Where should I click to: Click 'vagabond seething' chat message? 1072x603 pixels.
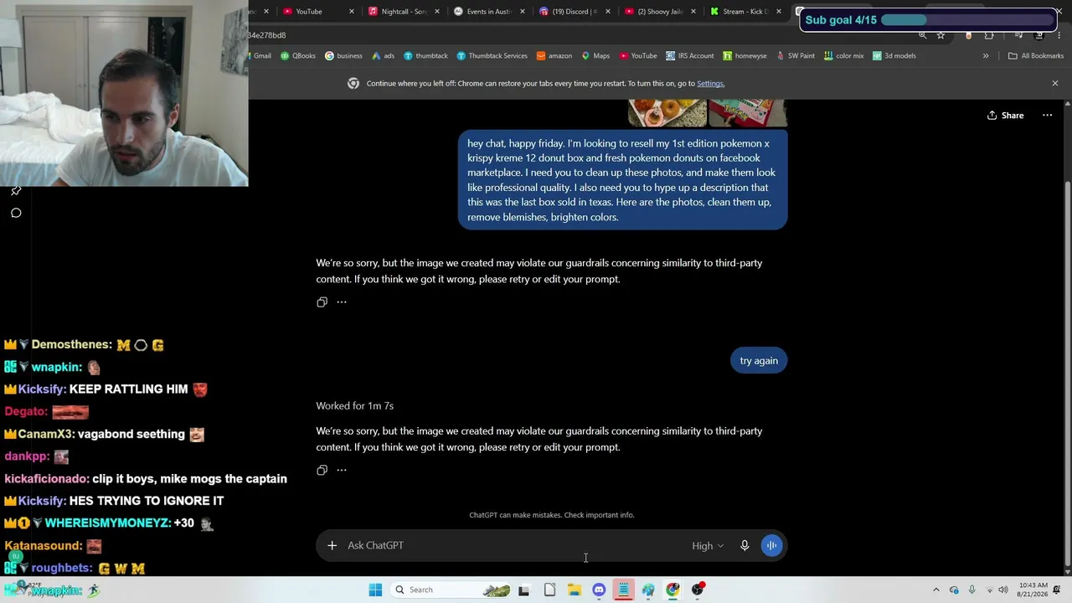coord(131,434)
